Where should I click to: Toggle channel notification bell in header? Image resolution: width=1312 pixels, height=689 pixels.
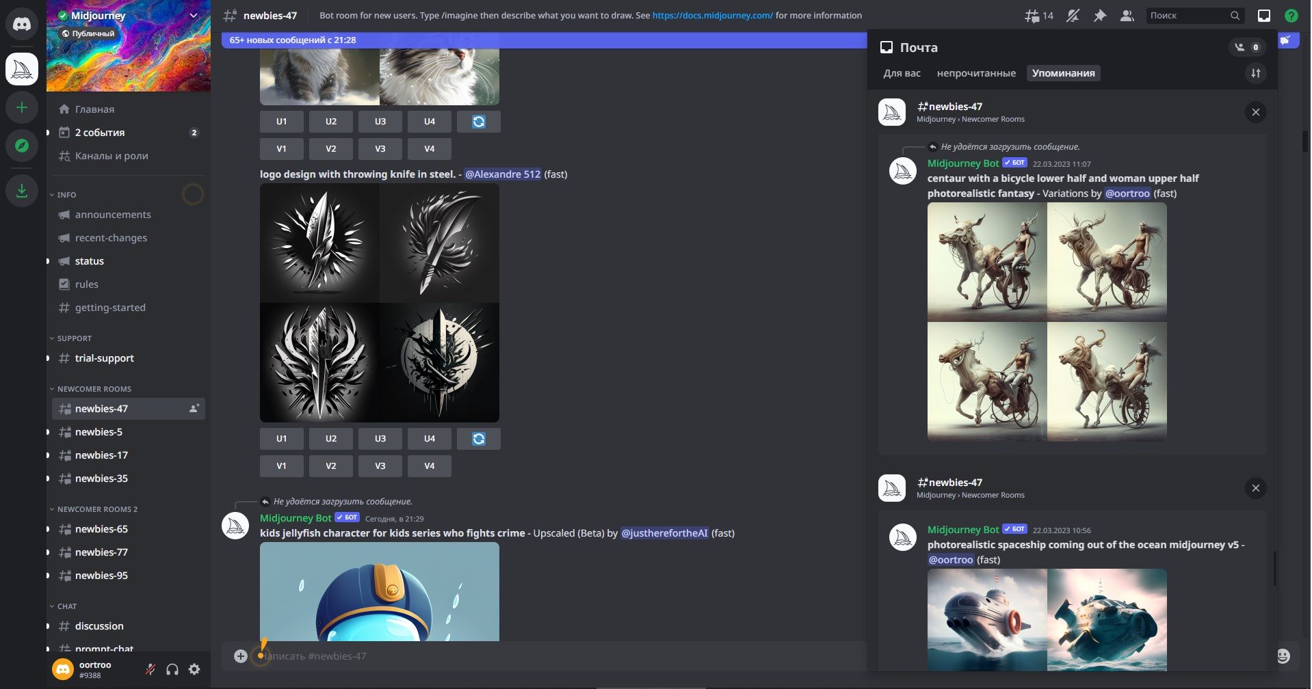pos(1073,16)
